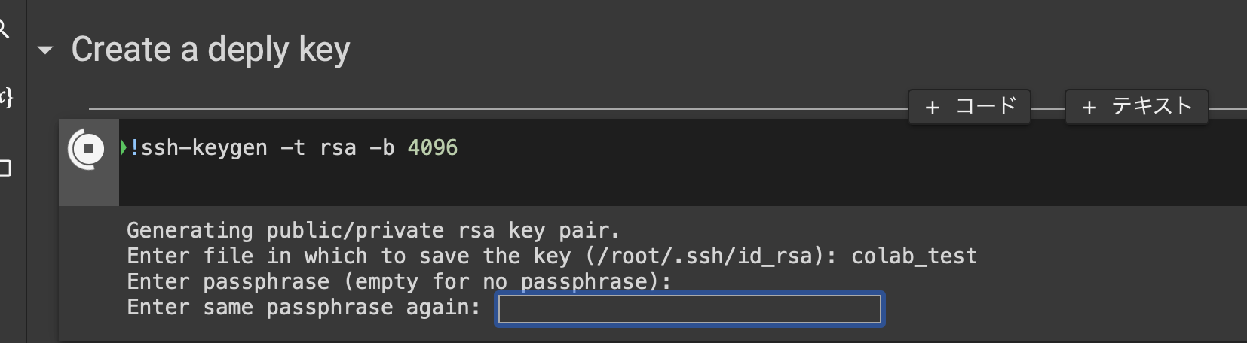Select the 'Create a deply key' heading
The width and height of the screenshot is (1247, 343).
click(x=210, y=50)
